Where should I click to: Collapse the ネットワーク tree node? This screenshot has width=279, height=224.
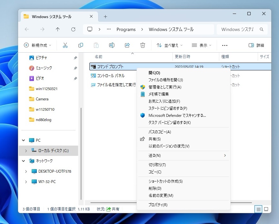point(24,161)
